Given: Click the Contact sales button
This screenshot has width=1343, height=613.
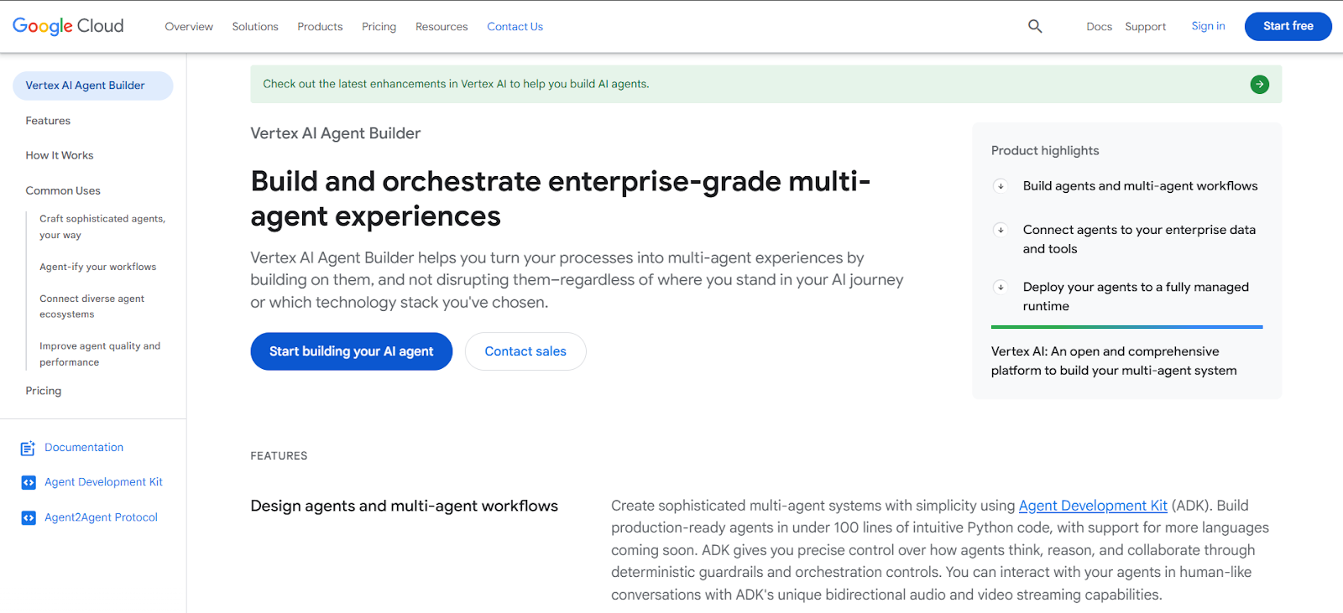Looking at the screenshot, I should 525,351.
